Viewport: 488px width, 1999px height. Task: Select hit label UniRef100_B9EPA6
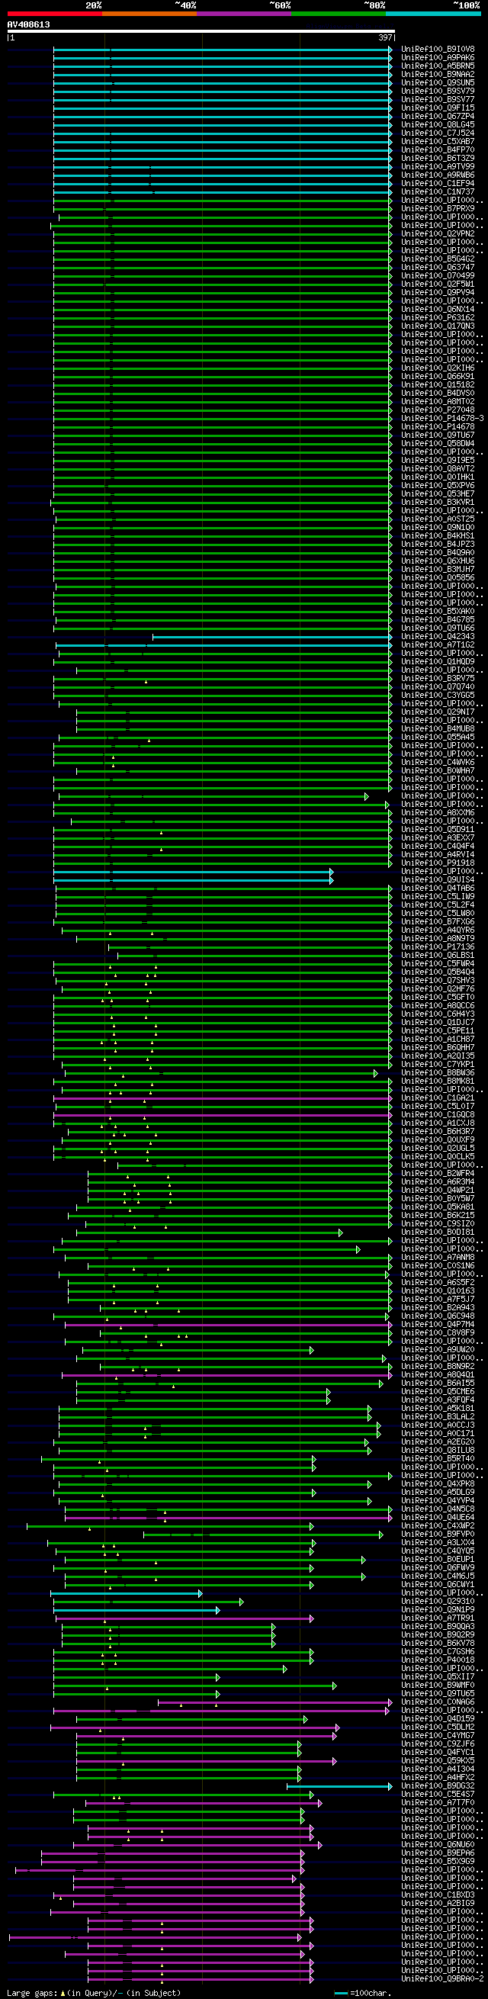pos(438,1853)
